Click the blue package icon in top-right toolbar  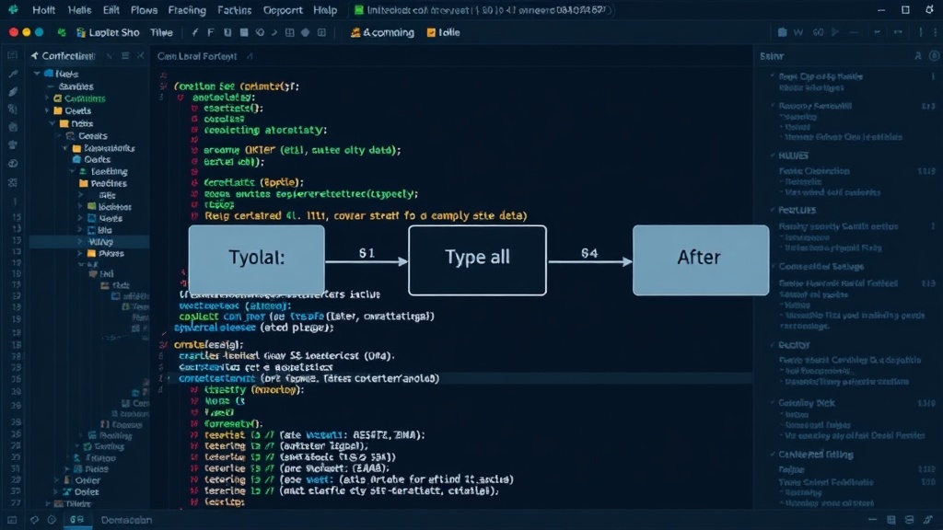(783, 32)
